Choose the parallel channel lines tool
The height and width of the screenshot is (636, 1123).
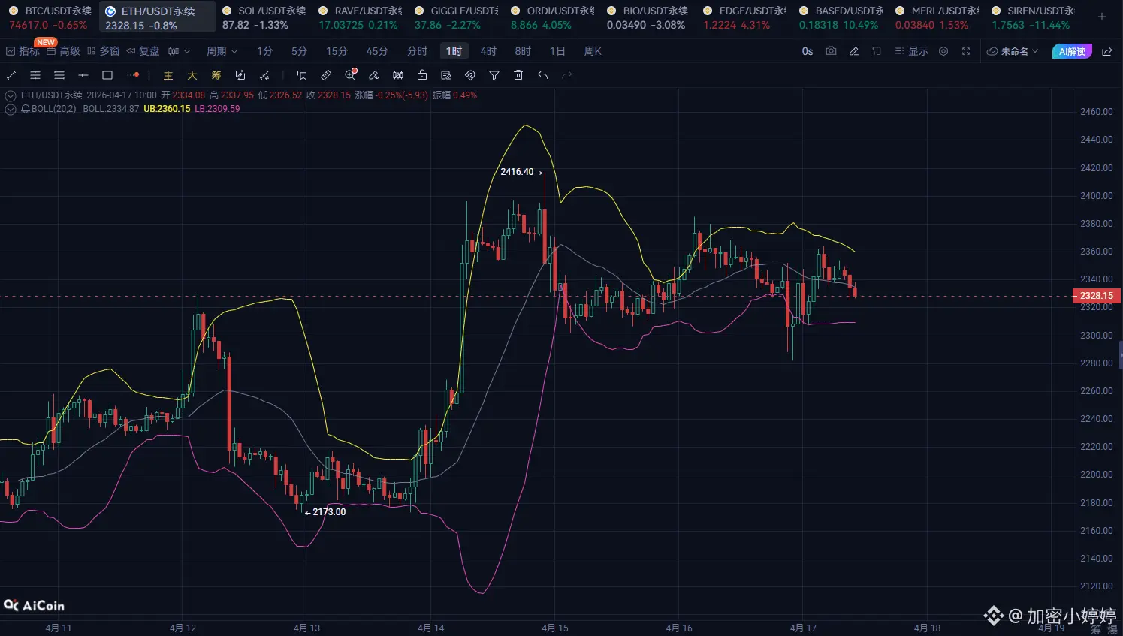click(x=35, y=75)
